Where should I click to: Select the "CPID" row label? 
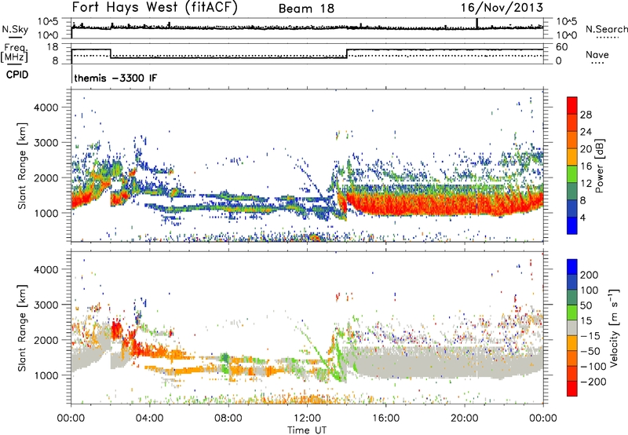click(17, 75)
